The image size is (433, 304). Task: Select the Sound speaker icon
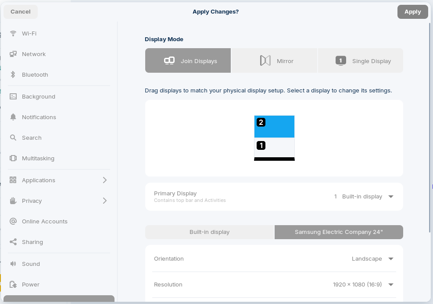pyautogui.click(x=13, y=264)
